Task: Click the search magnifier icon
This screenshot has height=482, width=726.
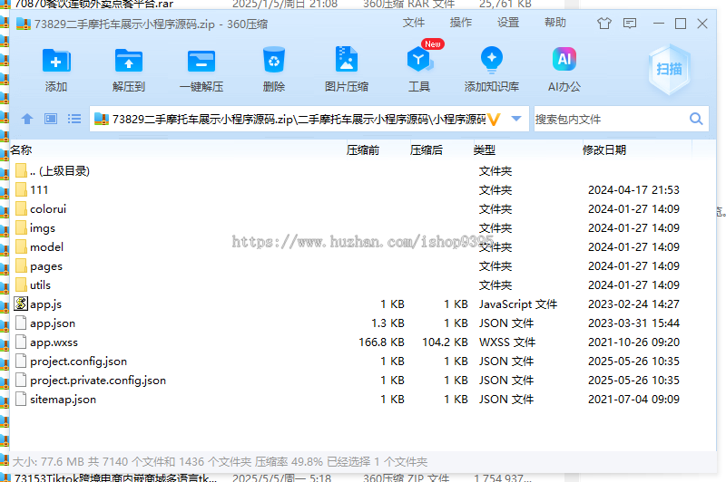Action: click(696, 120)
